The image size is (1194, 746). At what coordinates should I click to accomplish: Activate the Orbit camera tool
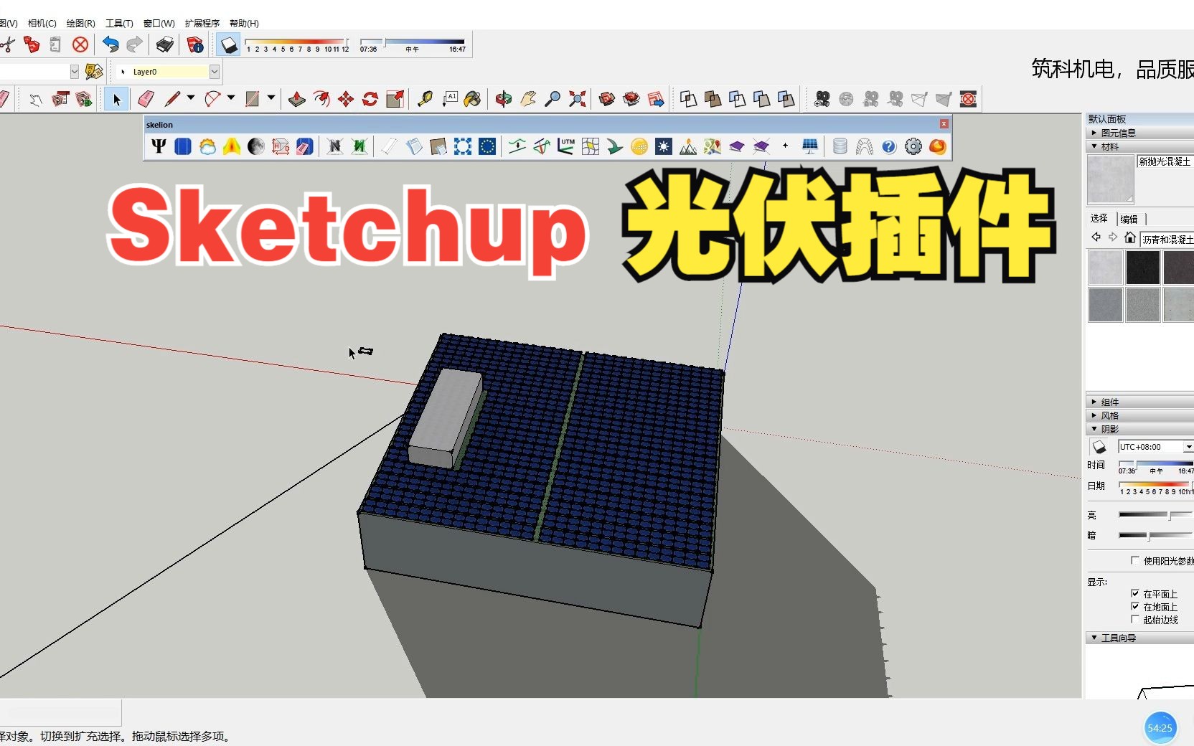pyautogui.click(x=504, y=99)
